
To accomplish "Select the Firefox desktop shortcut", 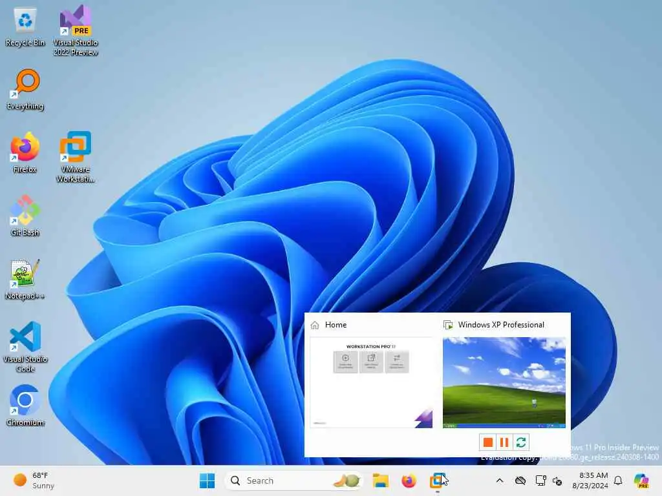I will pyautogui.click(x=25, y=152).
